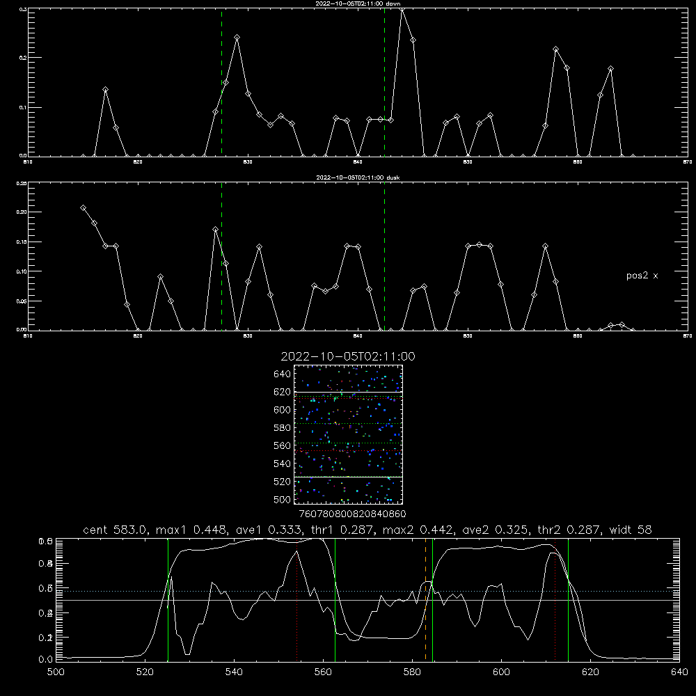Viewport: 696px width, 696px height.
Task: Click the 'cent 583.0' value in stats header
Action: (x=116, y=530)
